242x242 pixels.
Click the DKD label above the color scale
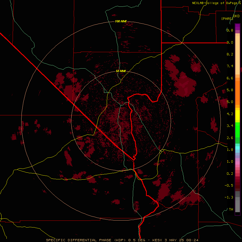[236, 16]
